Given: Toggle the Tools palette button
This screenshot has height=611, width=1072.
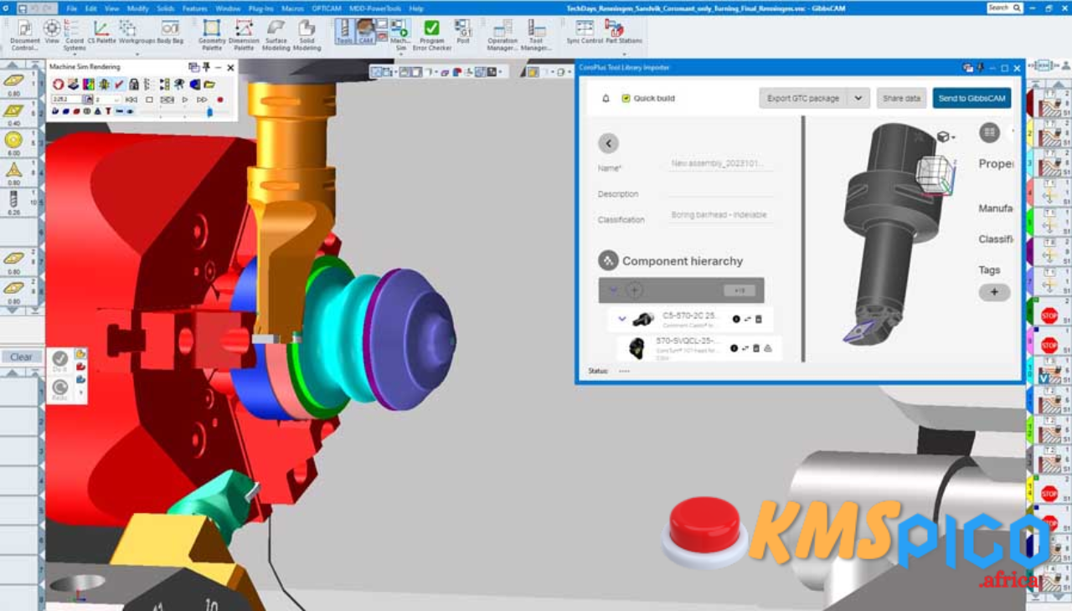Looking at the screenshot, I should click(343, 31).
